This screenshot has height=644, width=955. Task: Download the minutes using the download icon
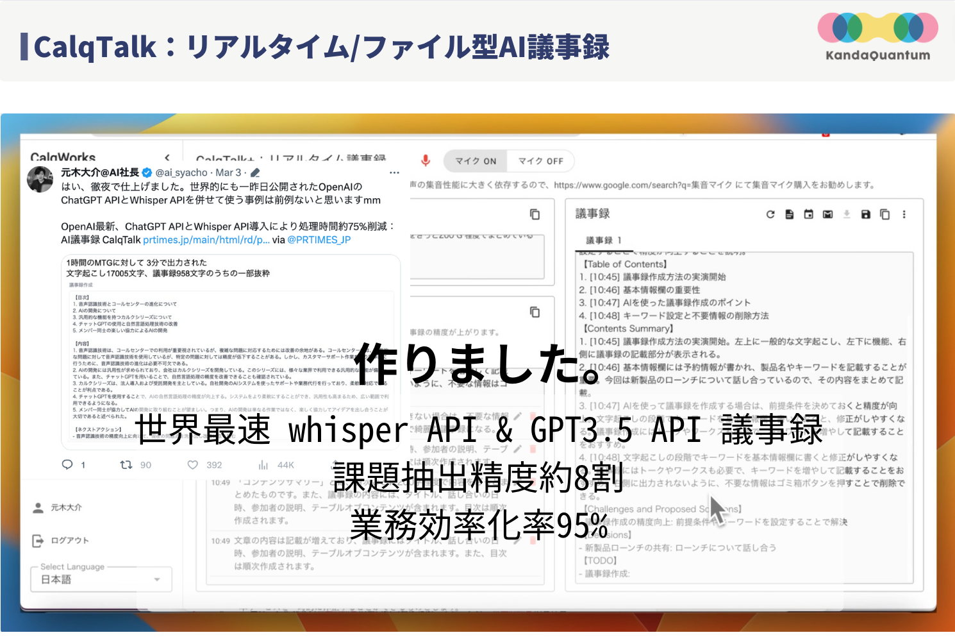[x=847, y=214]
